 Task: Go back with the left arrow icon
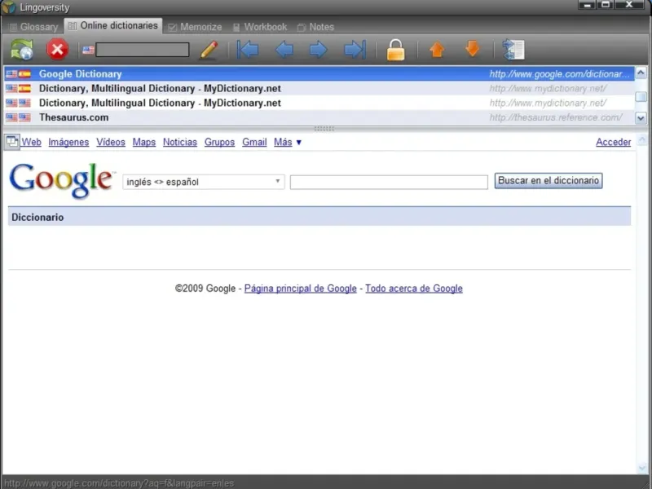coord(284,50)
